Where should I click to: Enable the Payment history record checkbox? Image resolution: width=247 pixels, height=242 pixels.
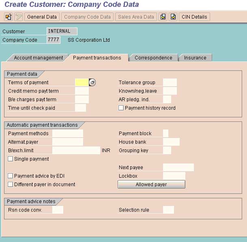(x=121, y=108)
